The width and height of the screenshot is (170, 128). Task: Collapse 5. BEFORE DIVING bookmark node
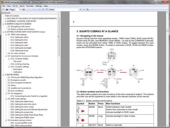coord(3,75)
